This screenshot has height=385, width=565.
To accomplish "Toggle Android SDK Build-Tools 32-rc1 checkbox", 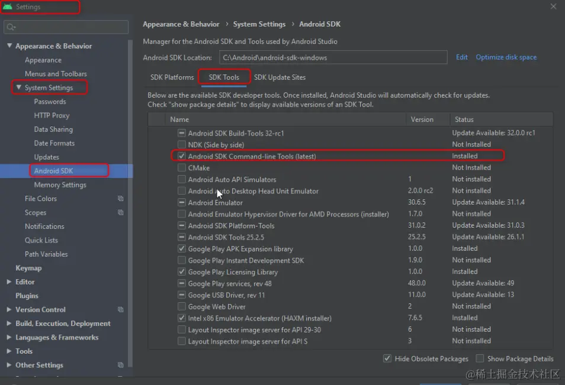I will pyautogui.click(x=182, y=133).
